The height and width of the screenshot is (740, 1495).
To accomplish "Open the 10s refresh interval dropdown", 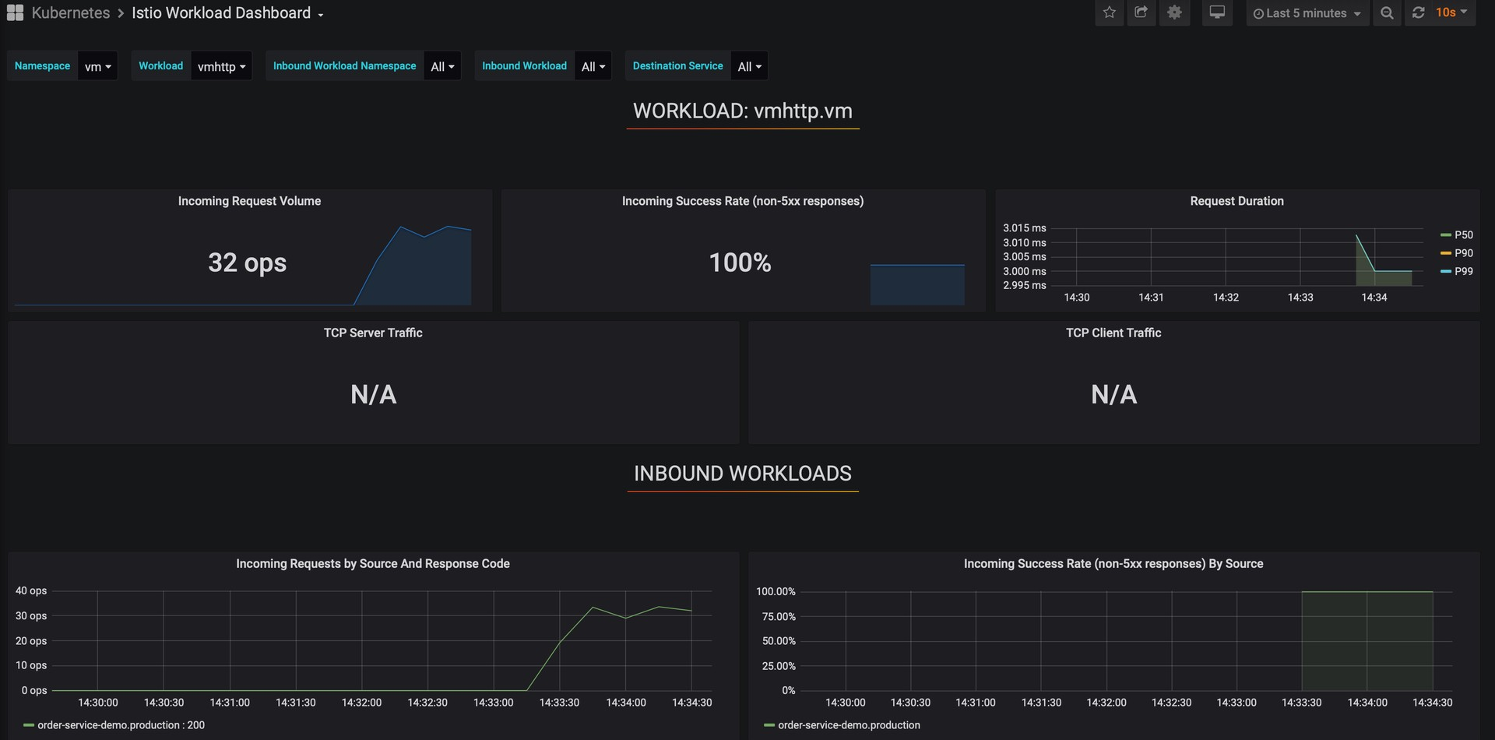I will tap(1452, 12).
